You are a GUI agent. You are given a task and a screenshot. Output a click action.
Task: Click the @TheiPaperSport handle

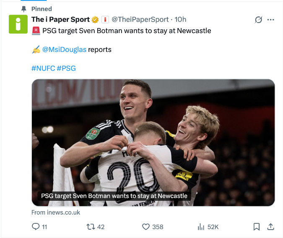(140, 20)
